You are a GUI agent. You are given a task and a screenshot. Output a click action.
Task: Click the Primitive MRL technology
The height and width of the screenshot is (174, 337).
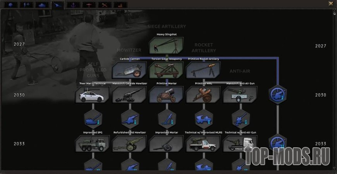click(x=203, y=95)
